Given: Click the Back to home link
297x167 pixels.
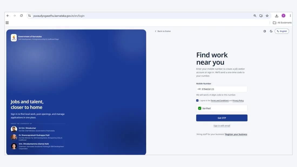Looking at the screenshot, I should click(163, 31).
